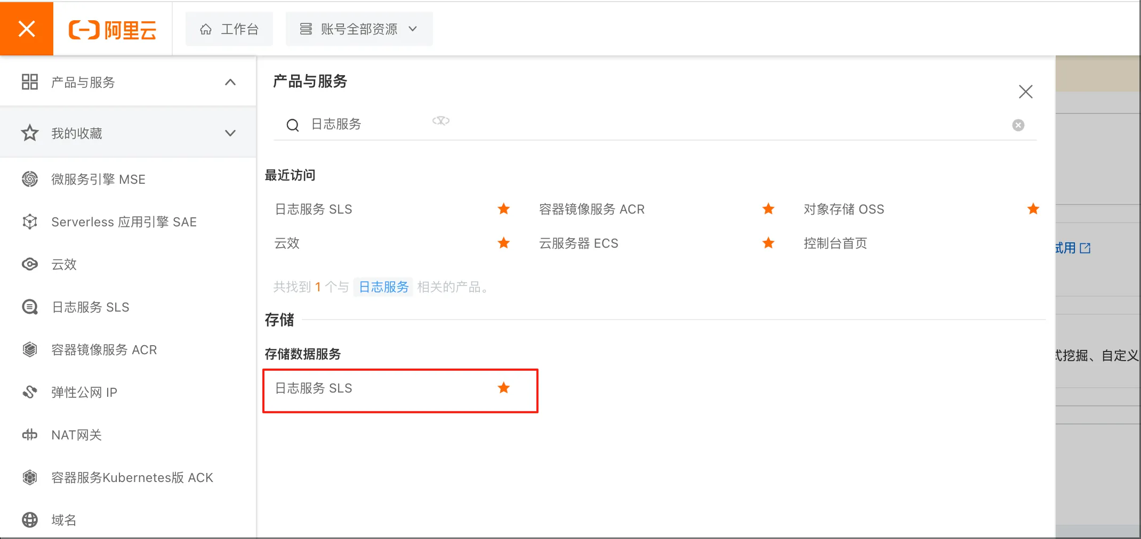Screen dimensions: 1141x539
Task: Close the 产品与服务 panel with X
Action: pyautogui.click(x=1025, y=92)
